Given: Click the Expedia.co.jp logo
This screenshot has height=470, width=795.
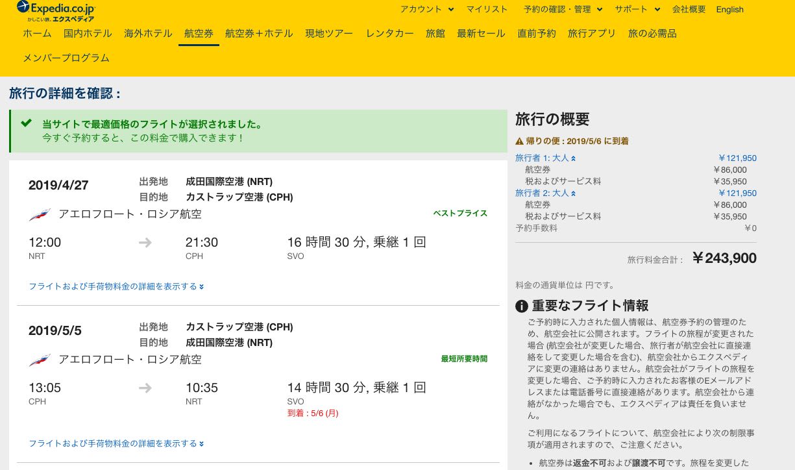Looking at the screenshot, I should click(x=56, y=11).
